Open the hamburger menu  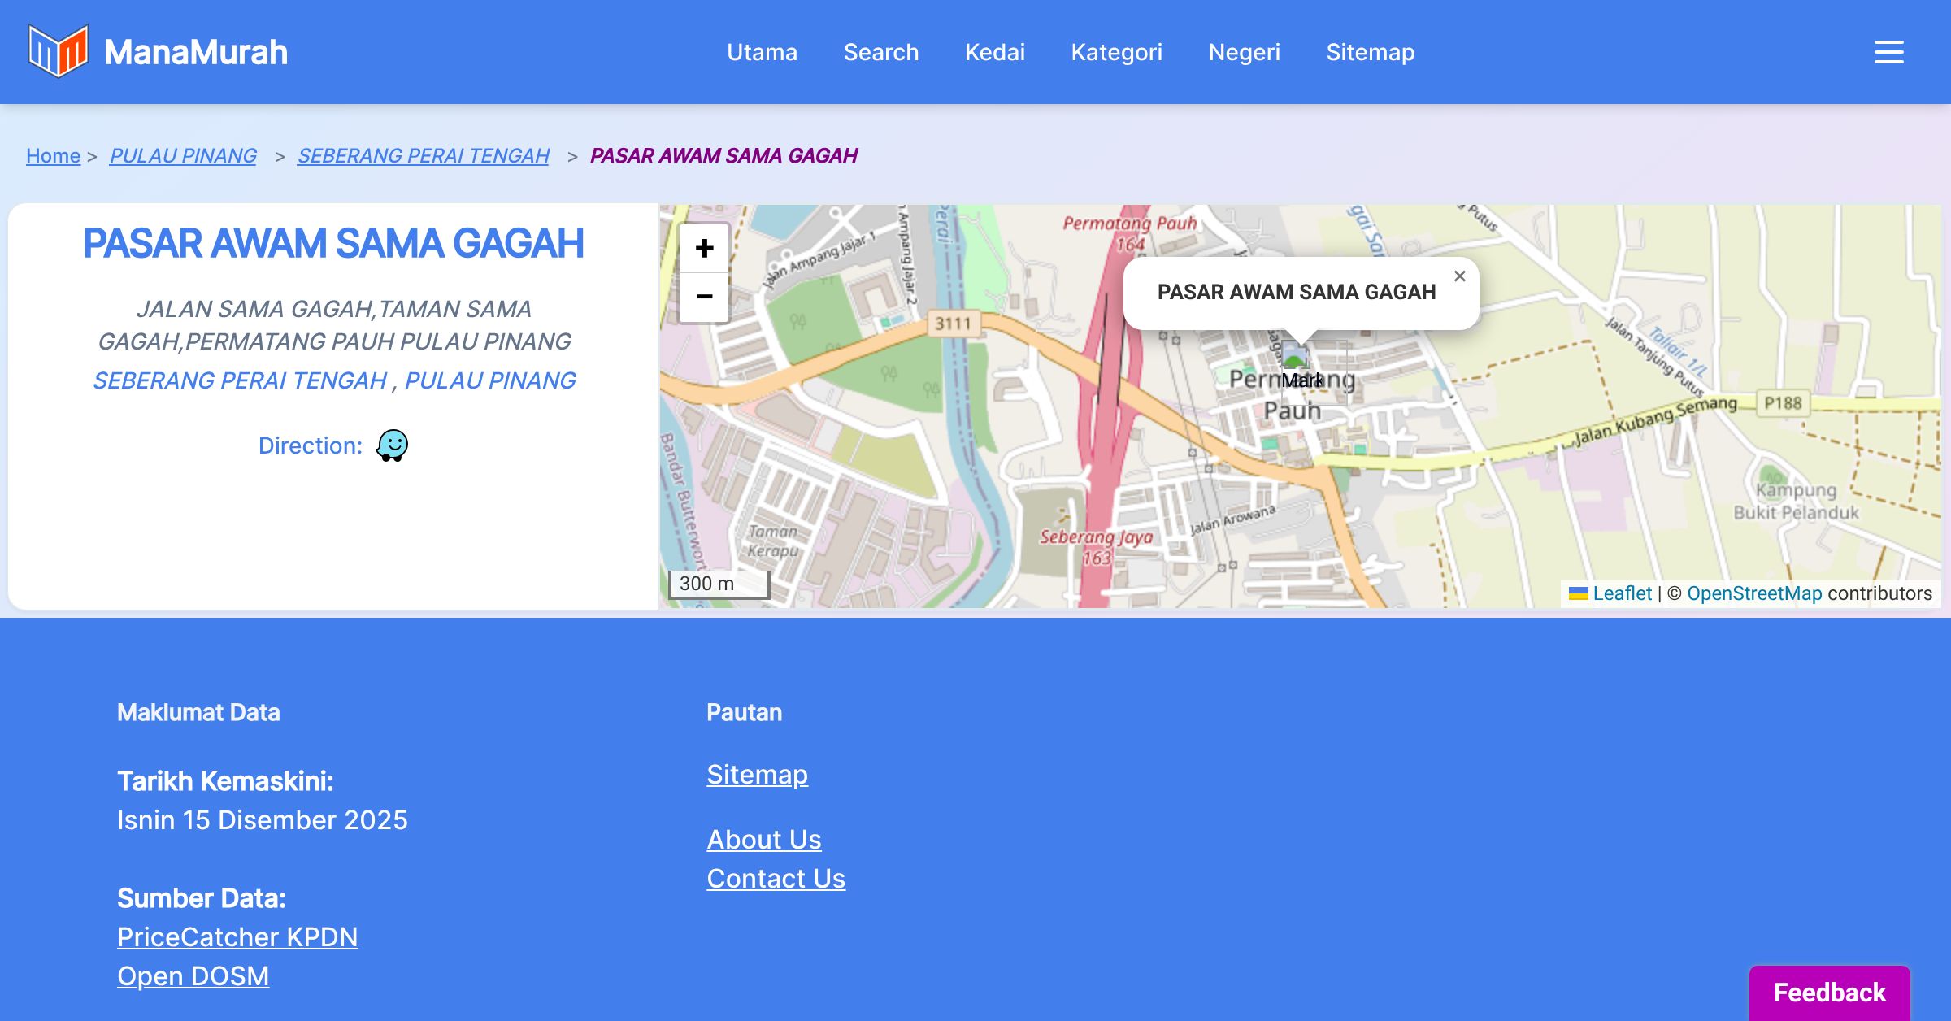1888,52
